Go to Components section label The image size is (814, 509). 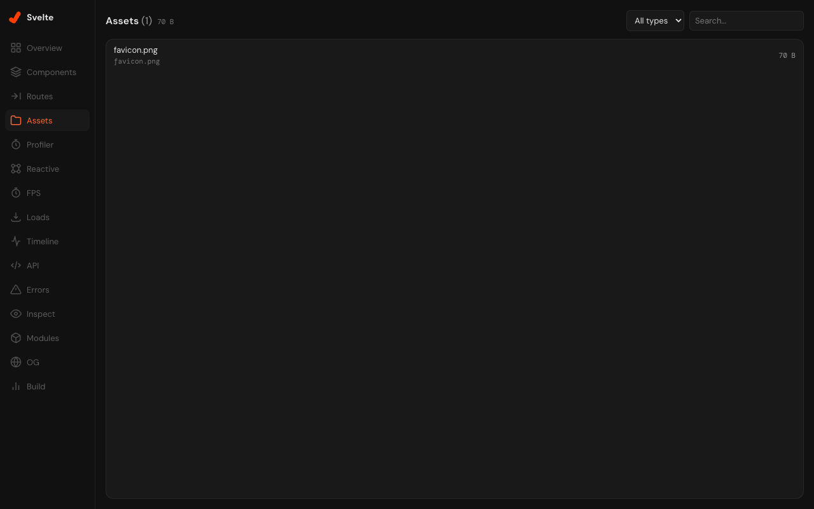click(x=52, y=72)
